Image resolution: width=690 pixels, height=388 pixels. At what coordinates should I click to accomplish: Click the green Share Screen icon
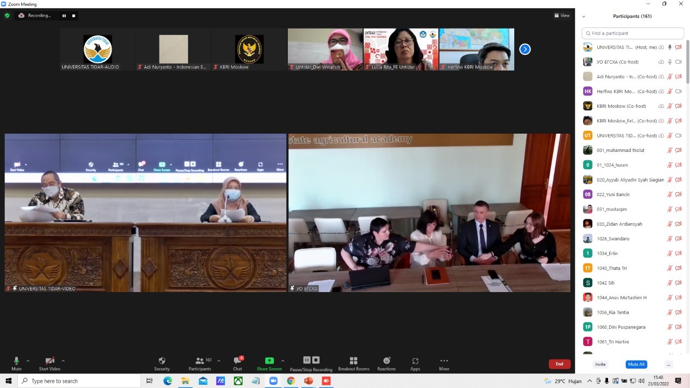[269, 361]
